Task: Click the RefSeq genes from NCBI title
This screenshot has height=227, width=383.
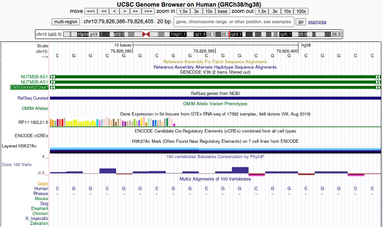Action: [215, 93]
